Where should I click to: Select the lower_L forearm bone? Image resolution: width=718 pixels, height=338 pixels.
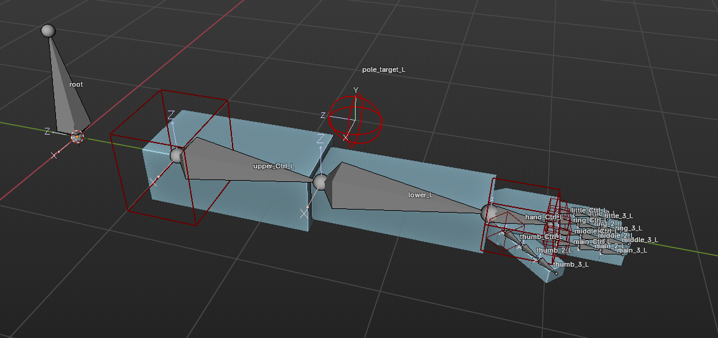(400, 191)
